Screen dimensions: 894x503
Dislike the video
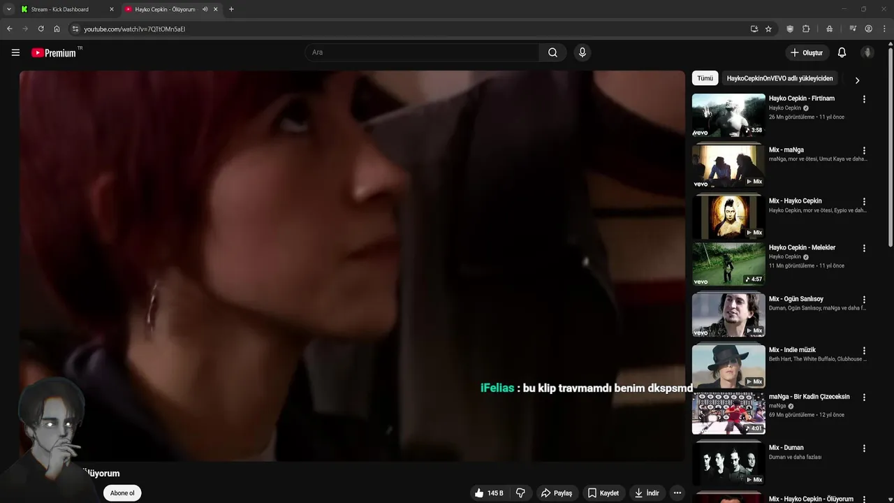(520, 493)
